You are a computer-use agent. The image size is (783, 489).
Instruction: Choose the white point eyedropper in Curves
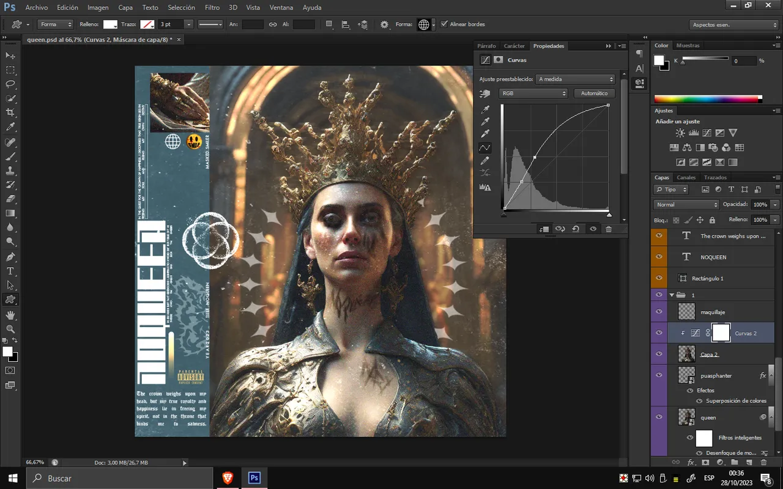tap(486, 133)
